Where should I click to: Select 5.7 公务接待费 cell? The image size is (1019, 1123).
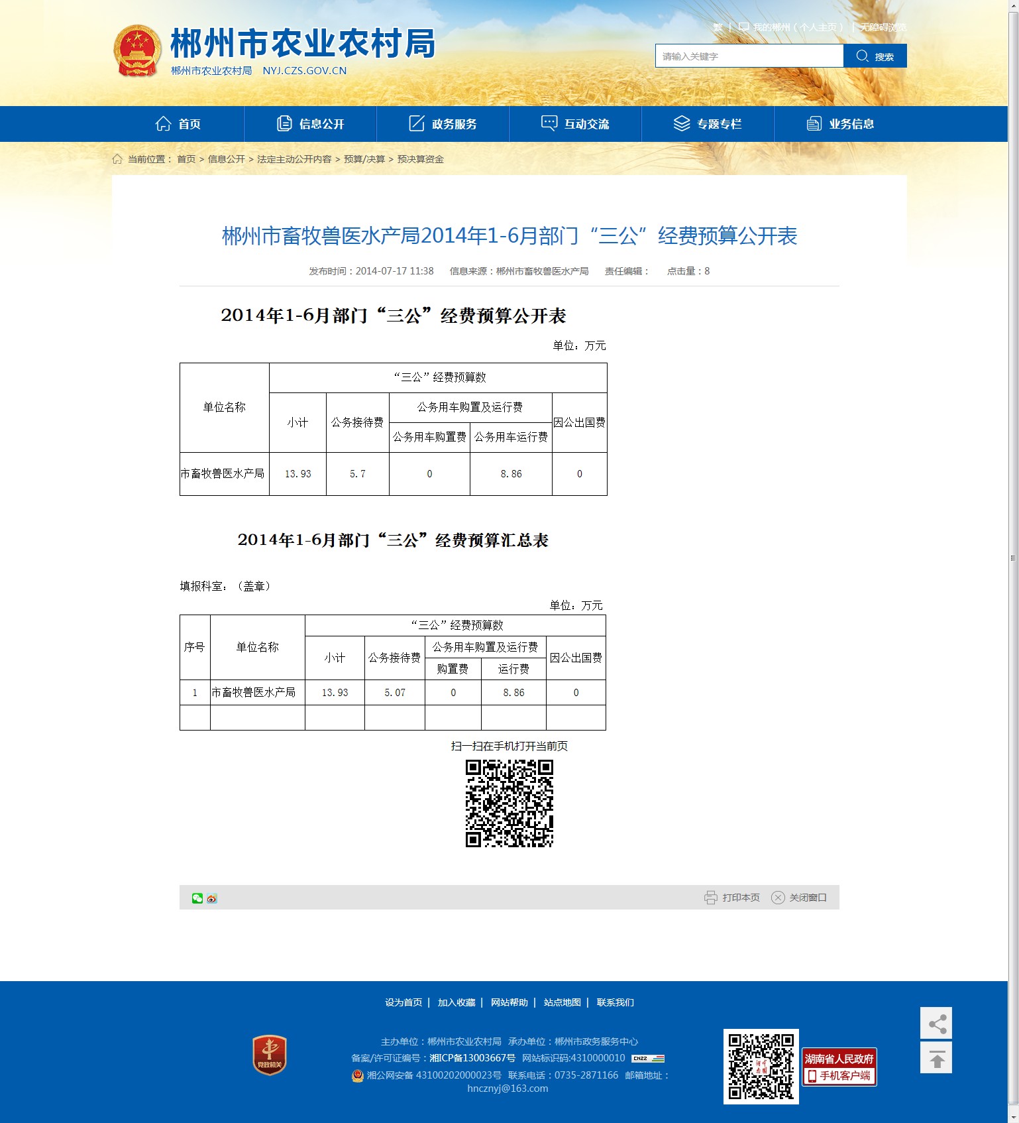358,474
